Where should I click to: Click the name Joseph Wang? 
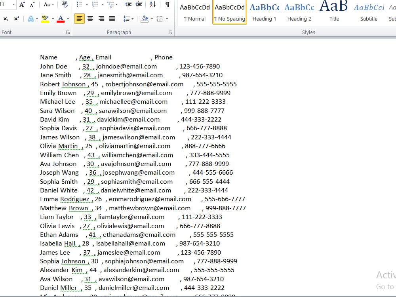59,173
